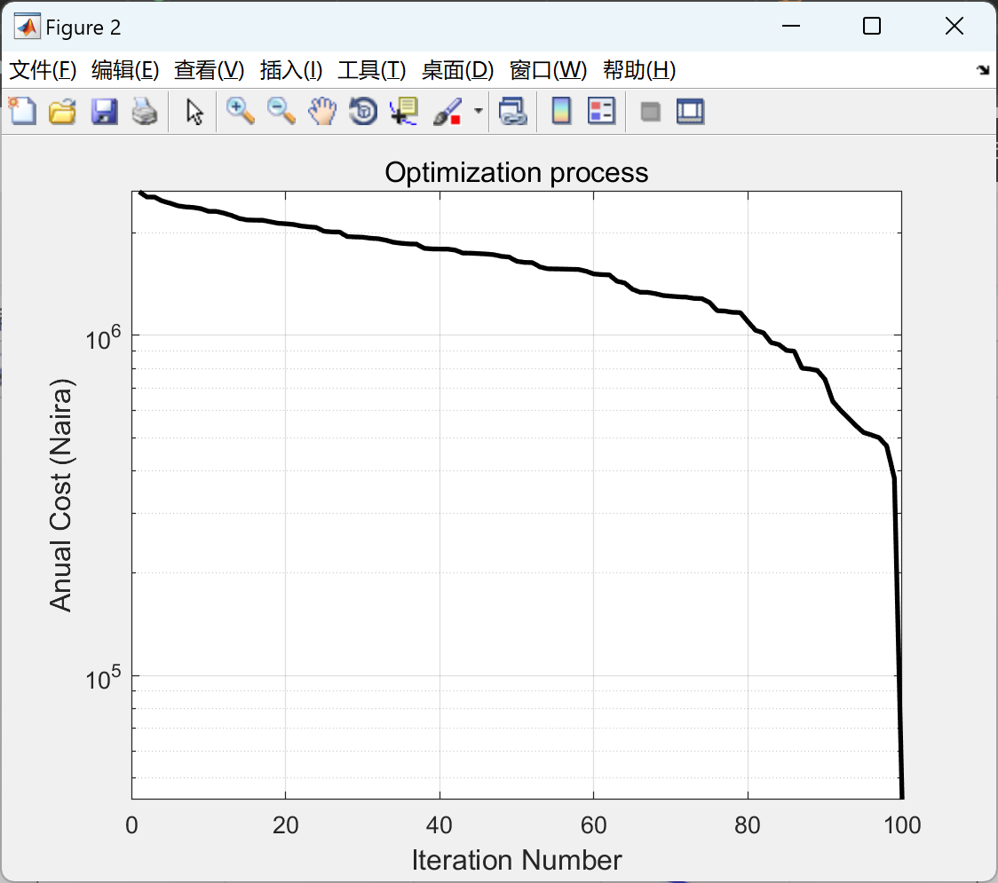
Task: Select the 'Anual Cost (Naira)' y-axis label
Action: coord(61,495)
